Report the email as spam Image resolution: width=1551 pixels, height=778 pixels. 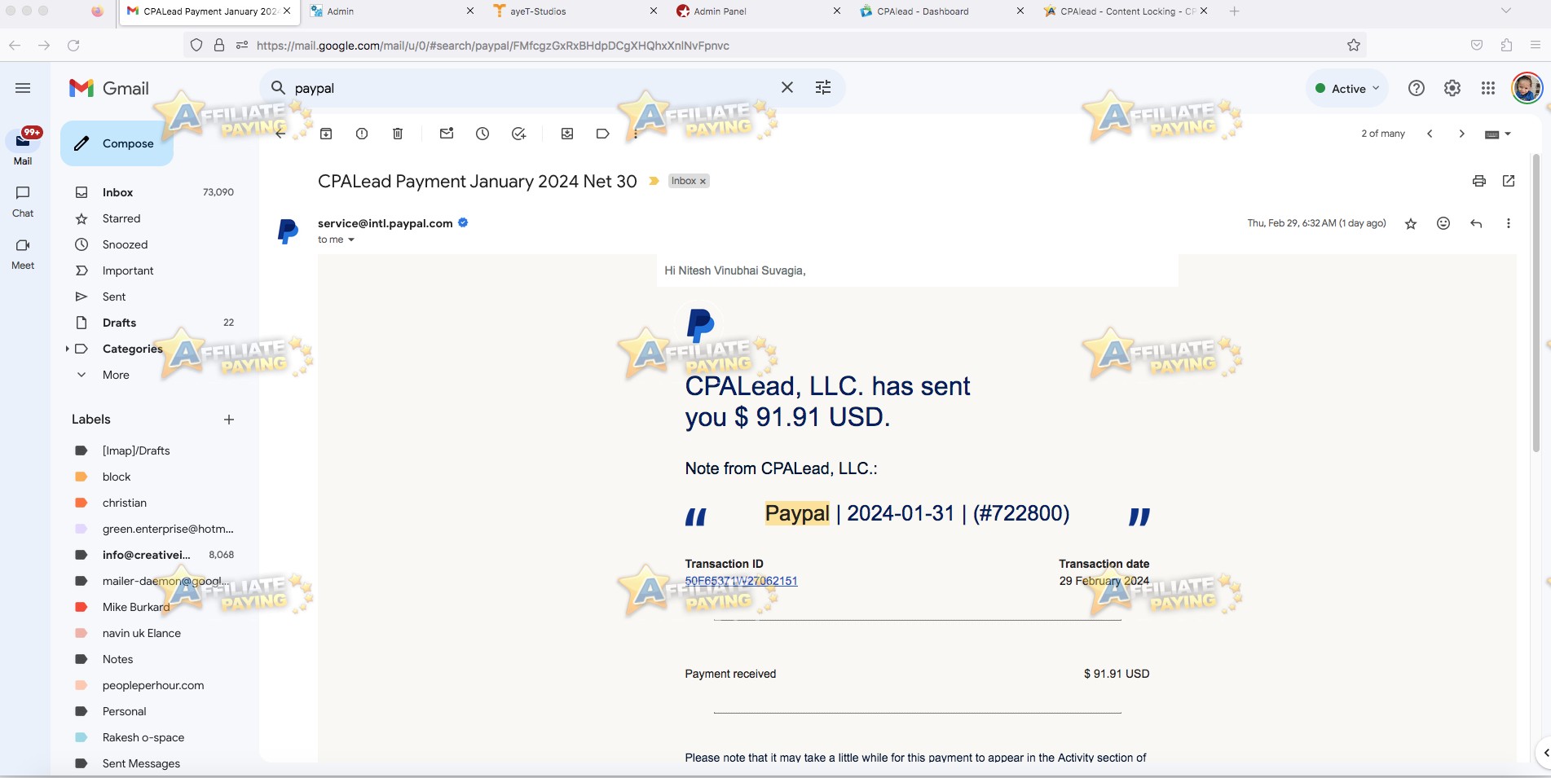[x=361, y=133]
